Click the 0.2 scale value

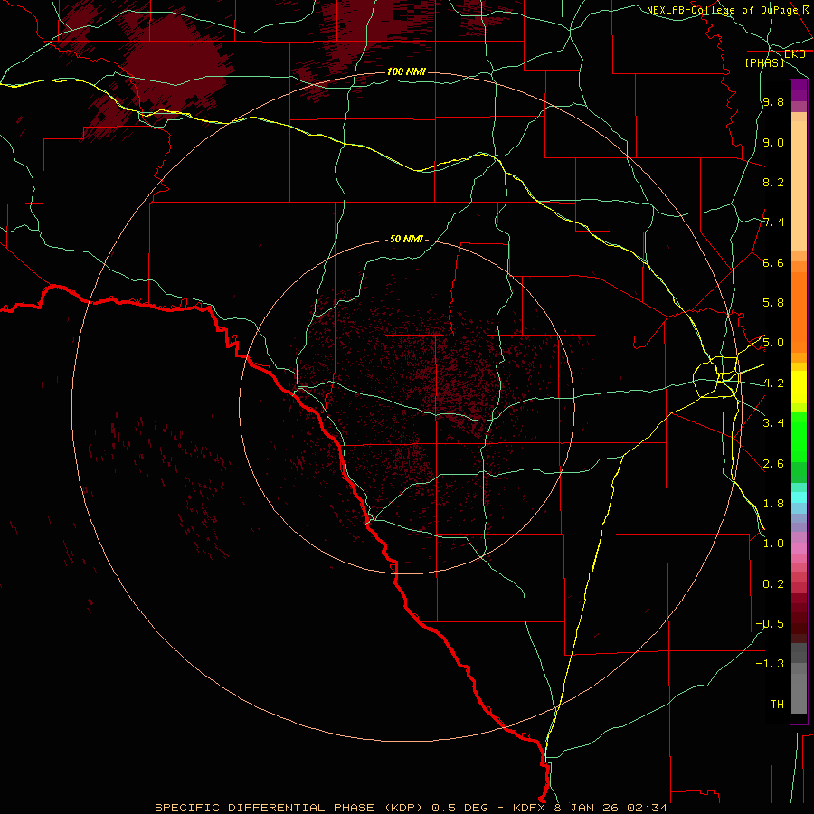(x=773, y=584)
